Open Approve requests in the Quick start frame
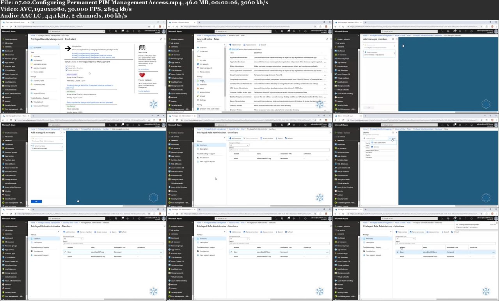499x301 pixels. point(39,68)
